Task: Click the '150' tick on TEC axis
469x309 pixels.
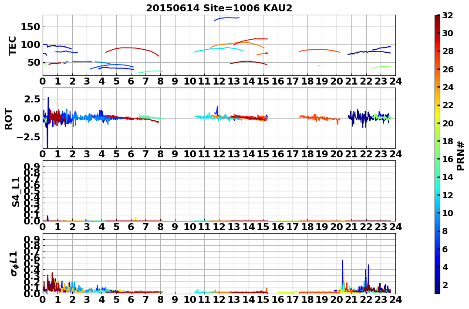Action: [30, 27]
